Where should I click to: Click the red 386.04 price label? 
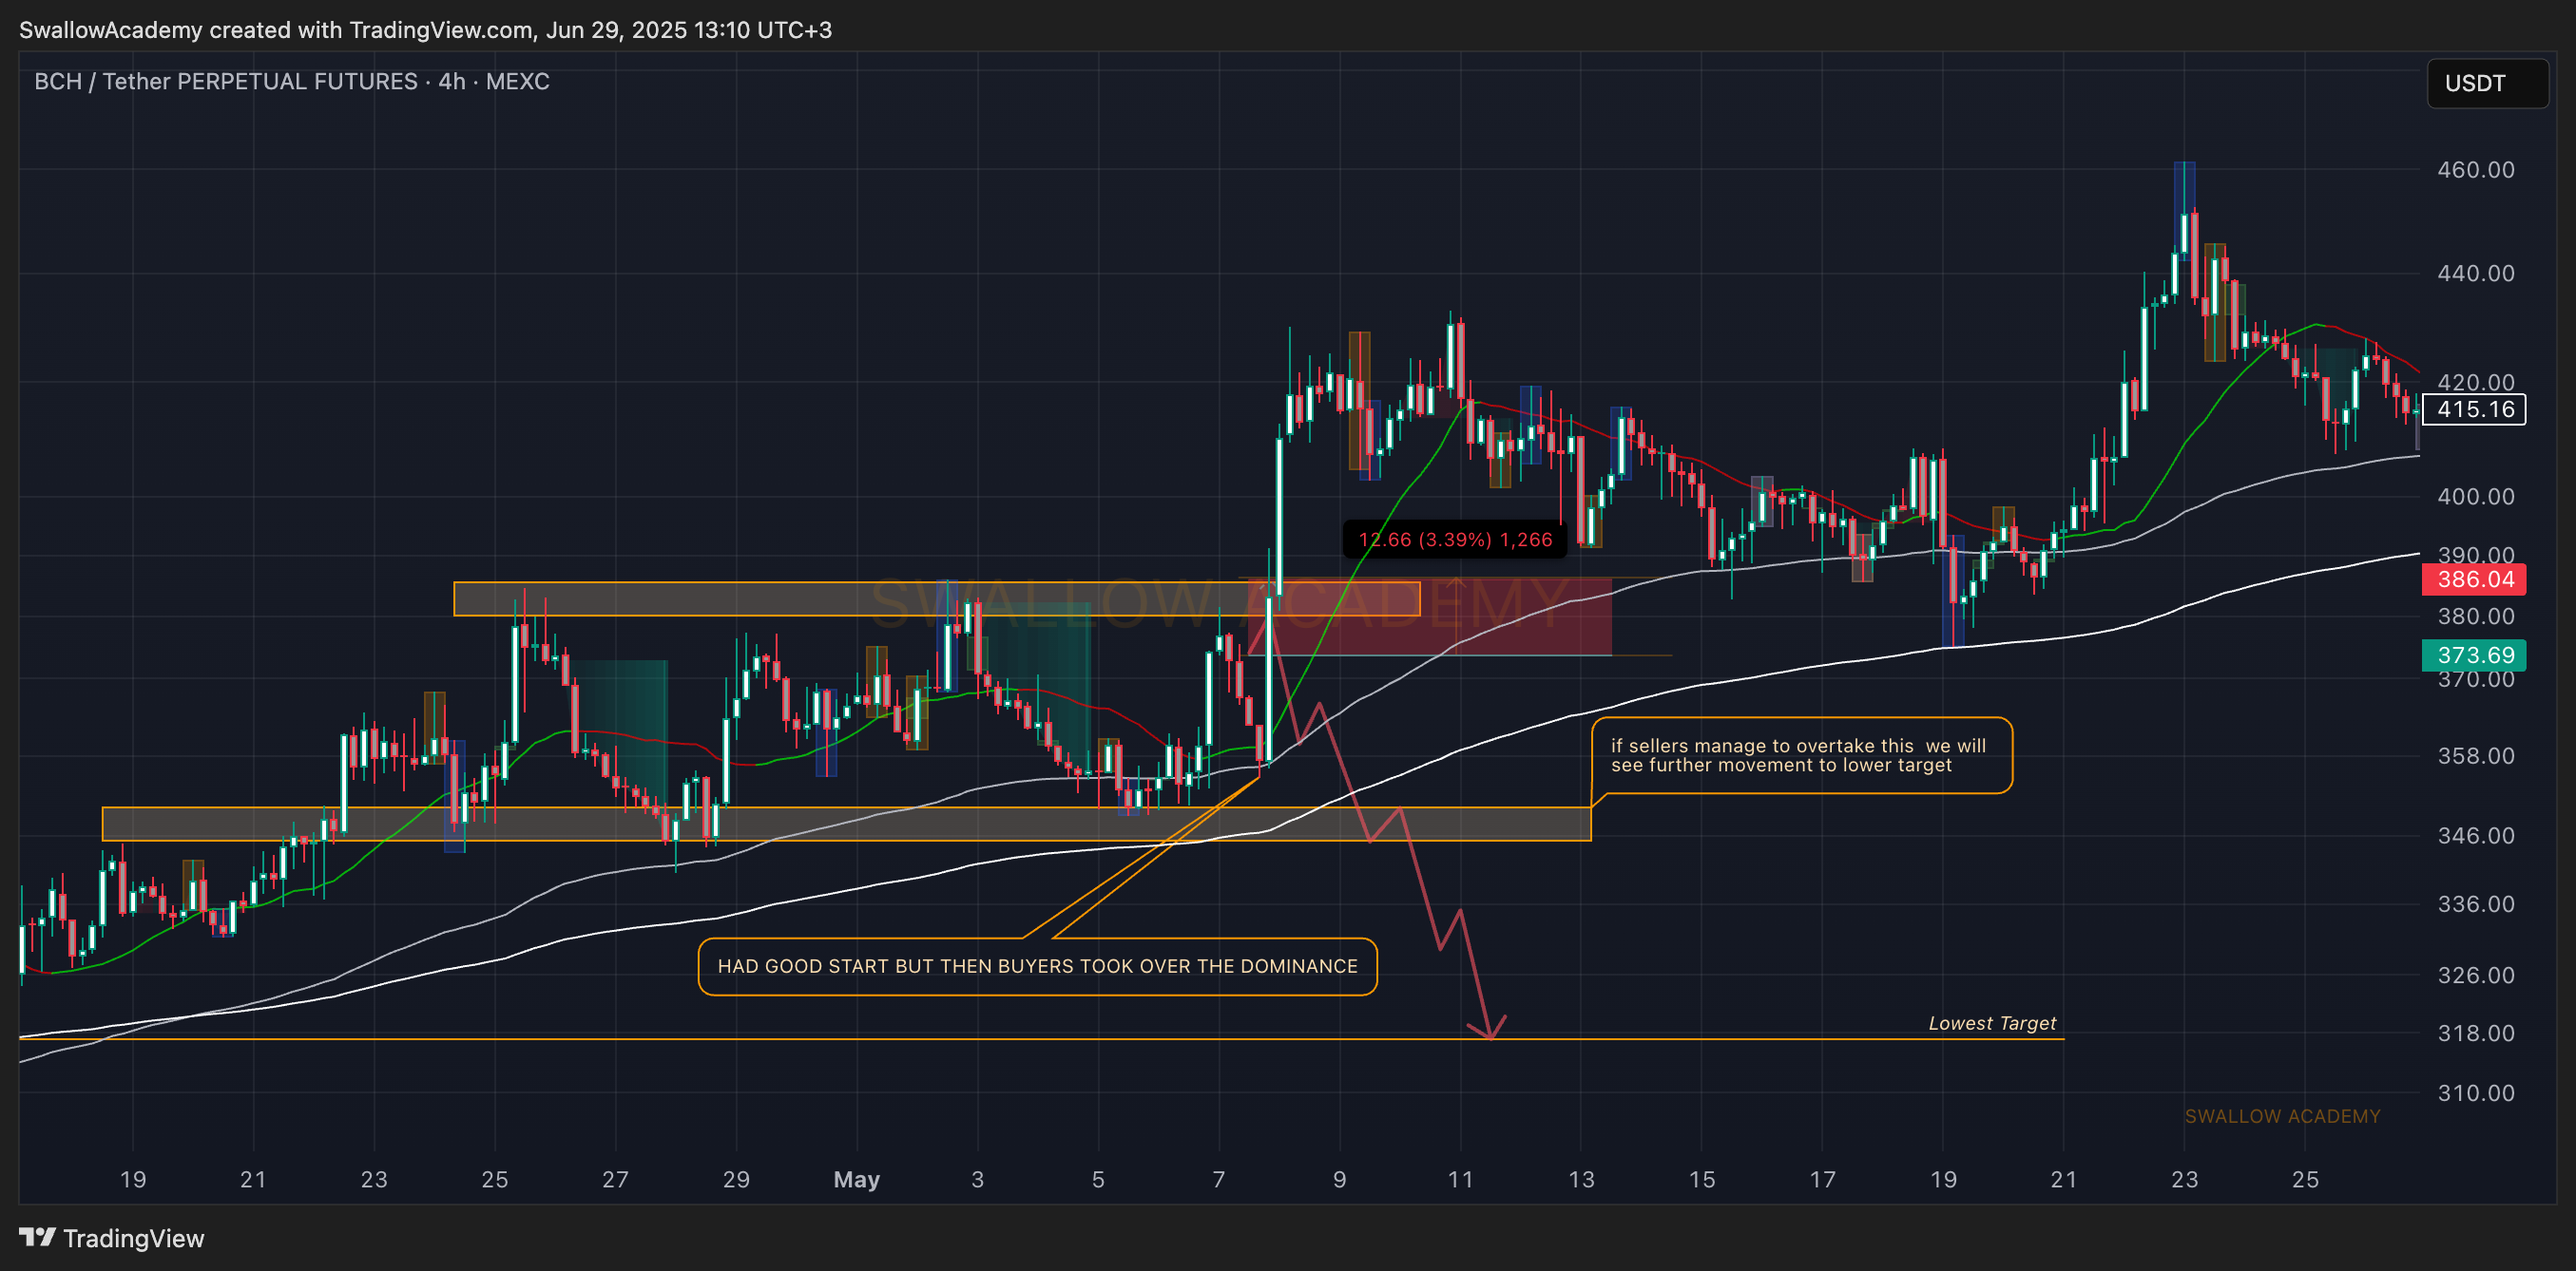click(2474, 579)
